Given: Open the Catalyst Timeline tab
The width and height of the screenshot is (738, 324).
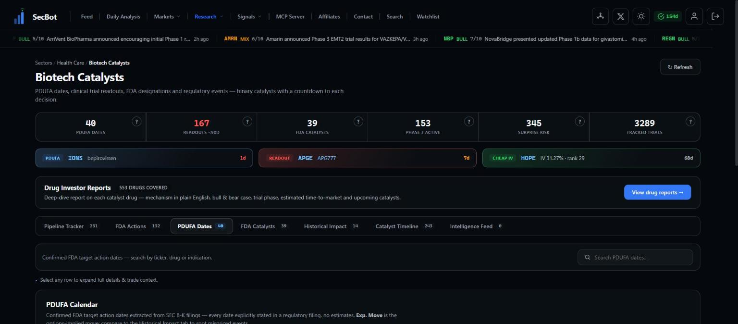Looking at the screenshot, I should click(x=404, y=226).
